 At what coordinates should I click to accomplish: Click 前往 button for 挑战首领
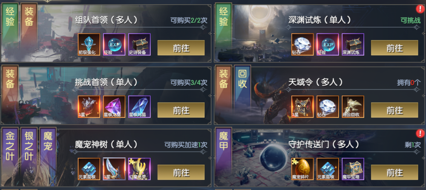(x=181, y=110)
